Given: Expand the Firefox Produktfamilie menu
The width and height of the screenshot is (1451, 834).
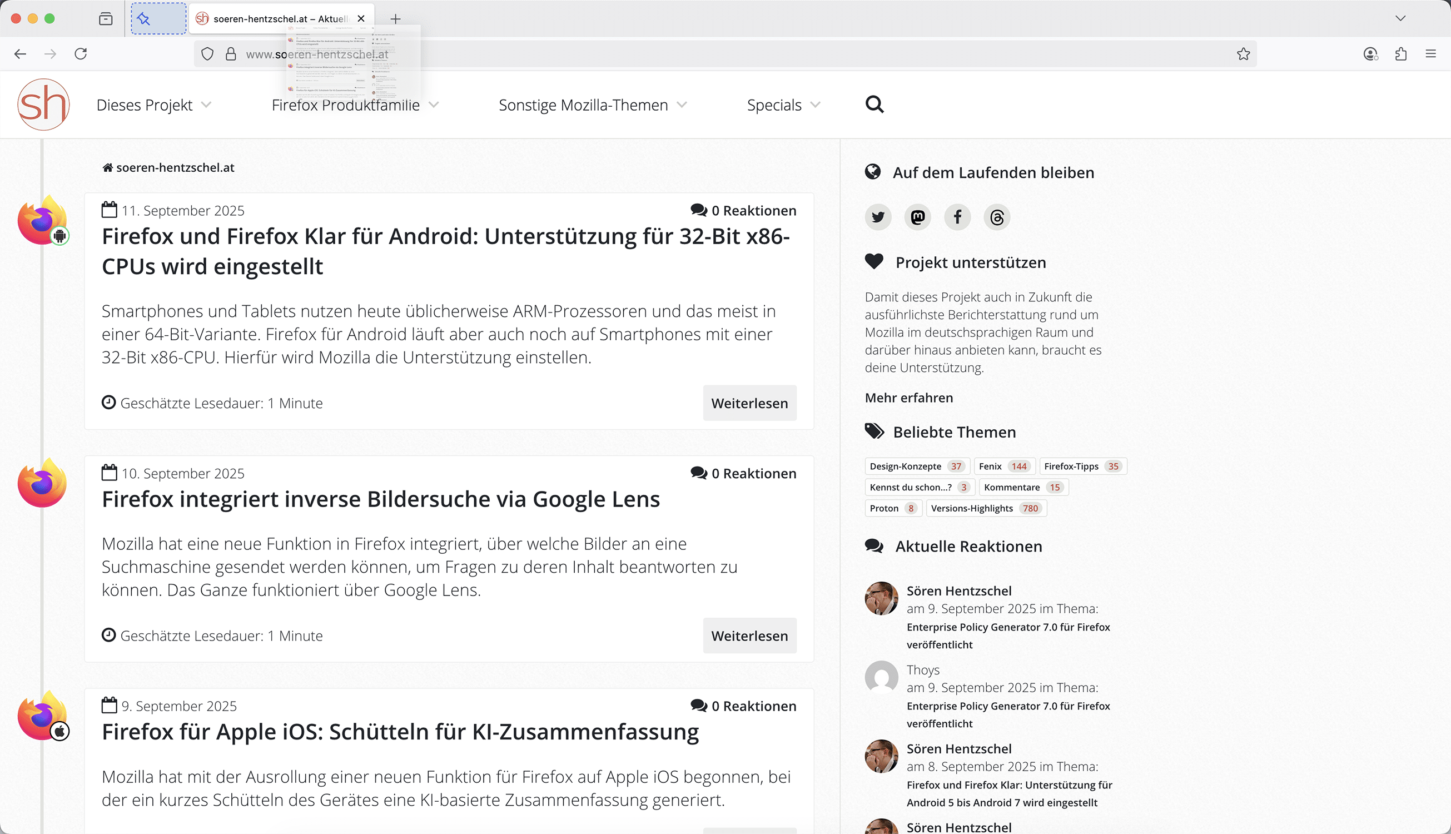Looking at the screenshot, I should [355, 105].
